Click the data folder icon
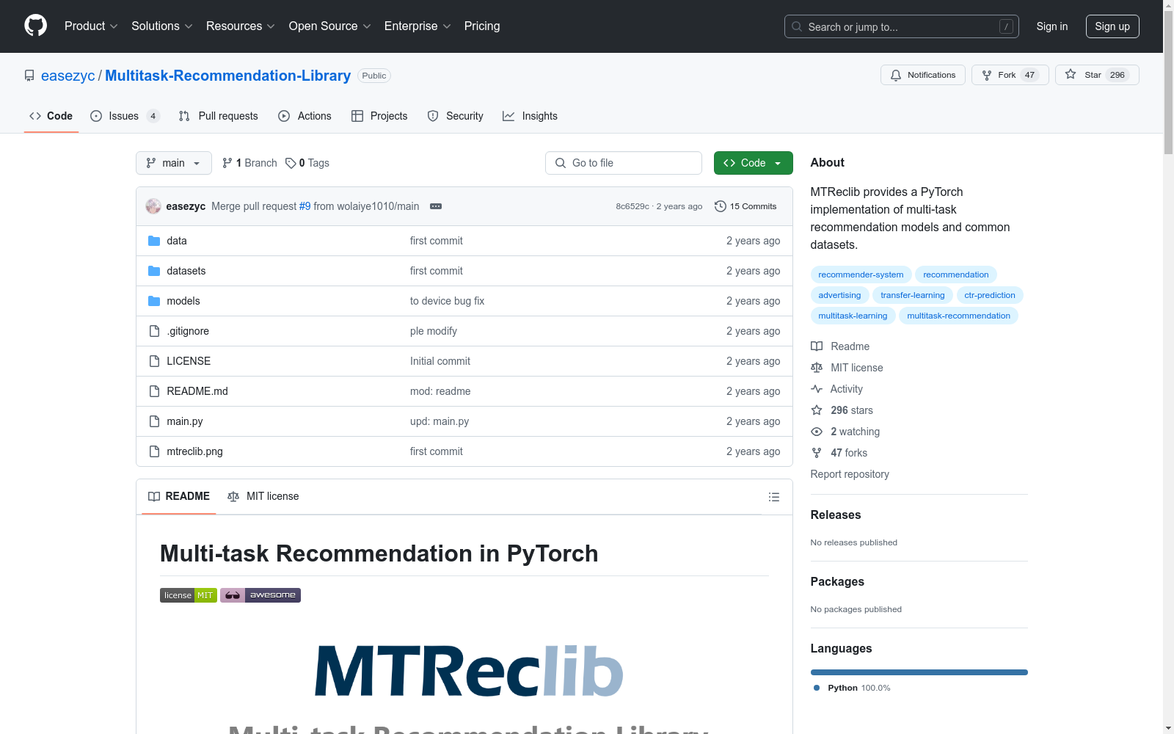Viewport: 1174px width, 734px height. coord(154,241)
